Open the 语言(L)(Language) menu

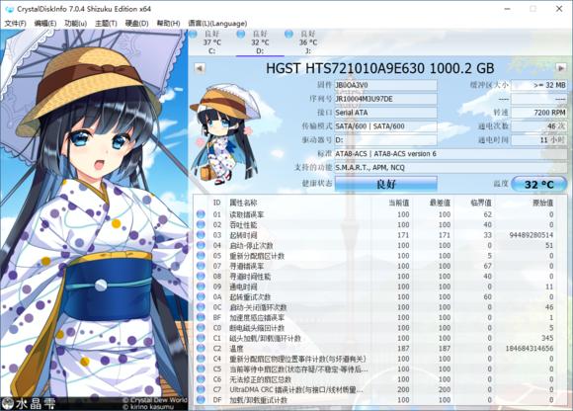coord(217,24)
